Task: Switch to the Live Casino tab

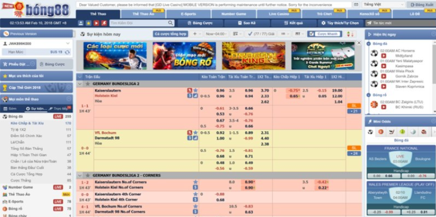Action: pos(278,14)
